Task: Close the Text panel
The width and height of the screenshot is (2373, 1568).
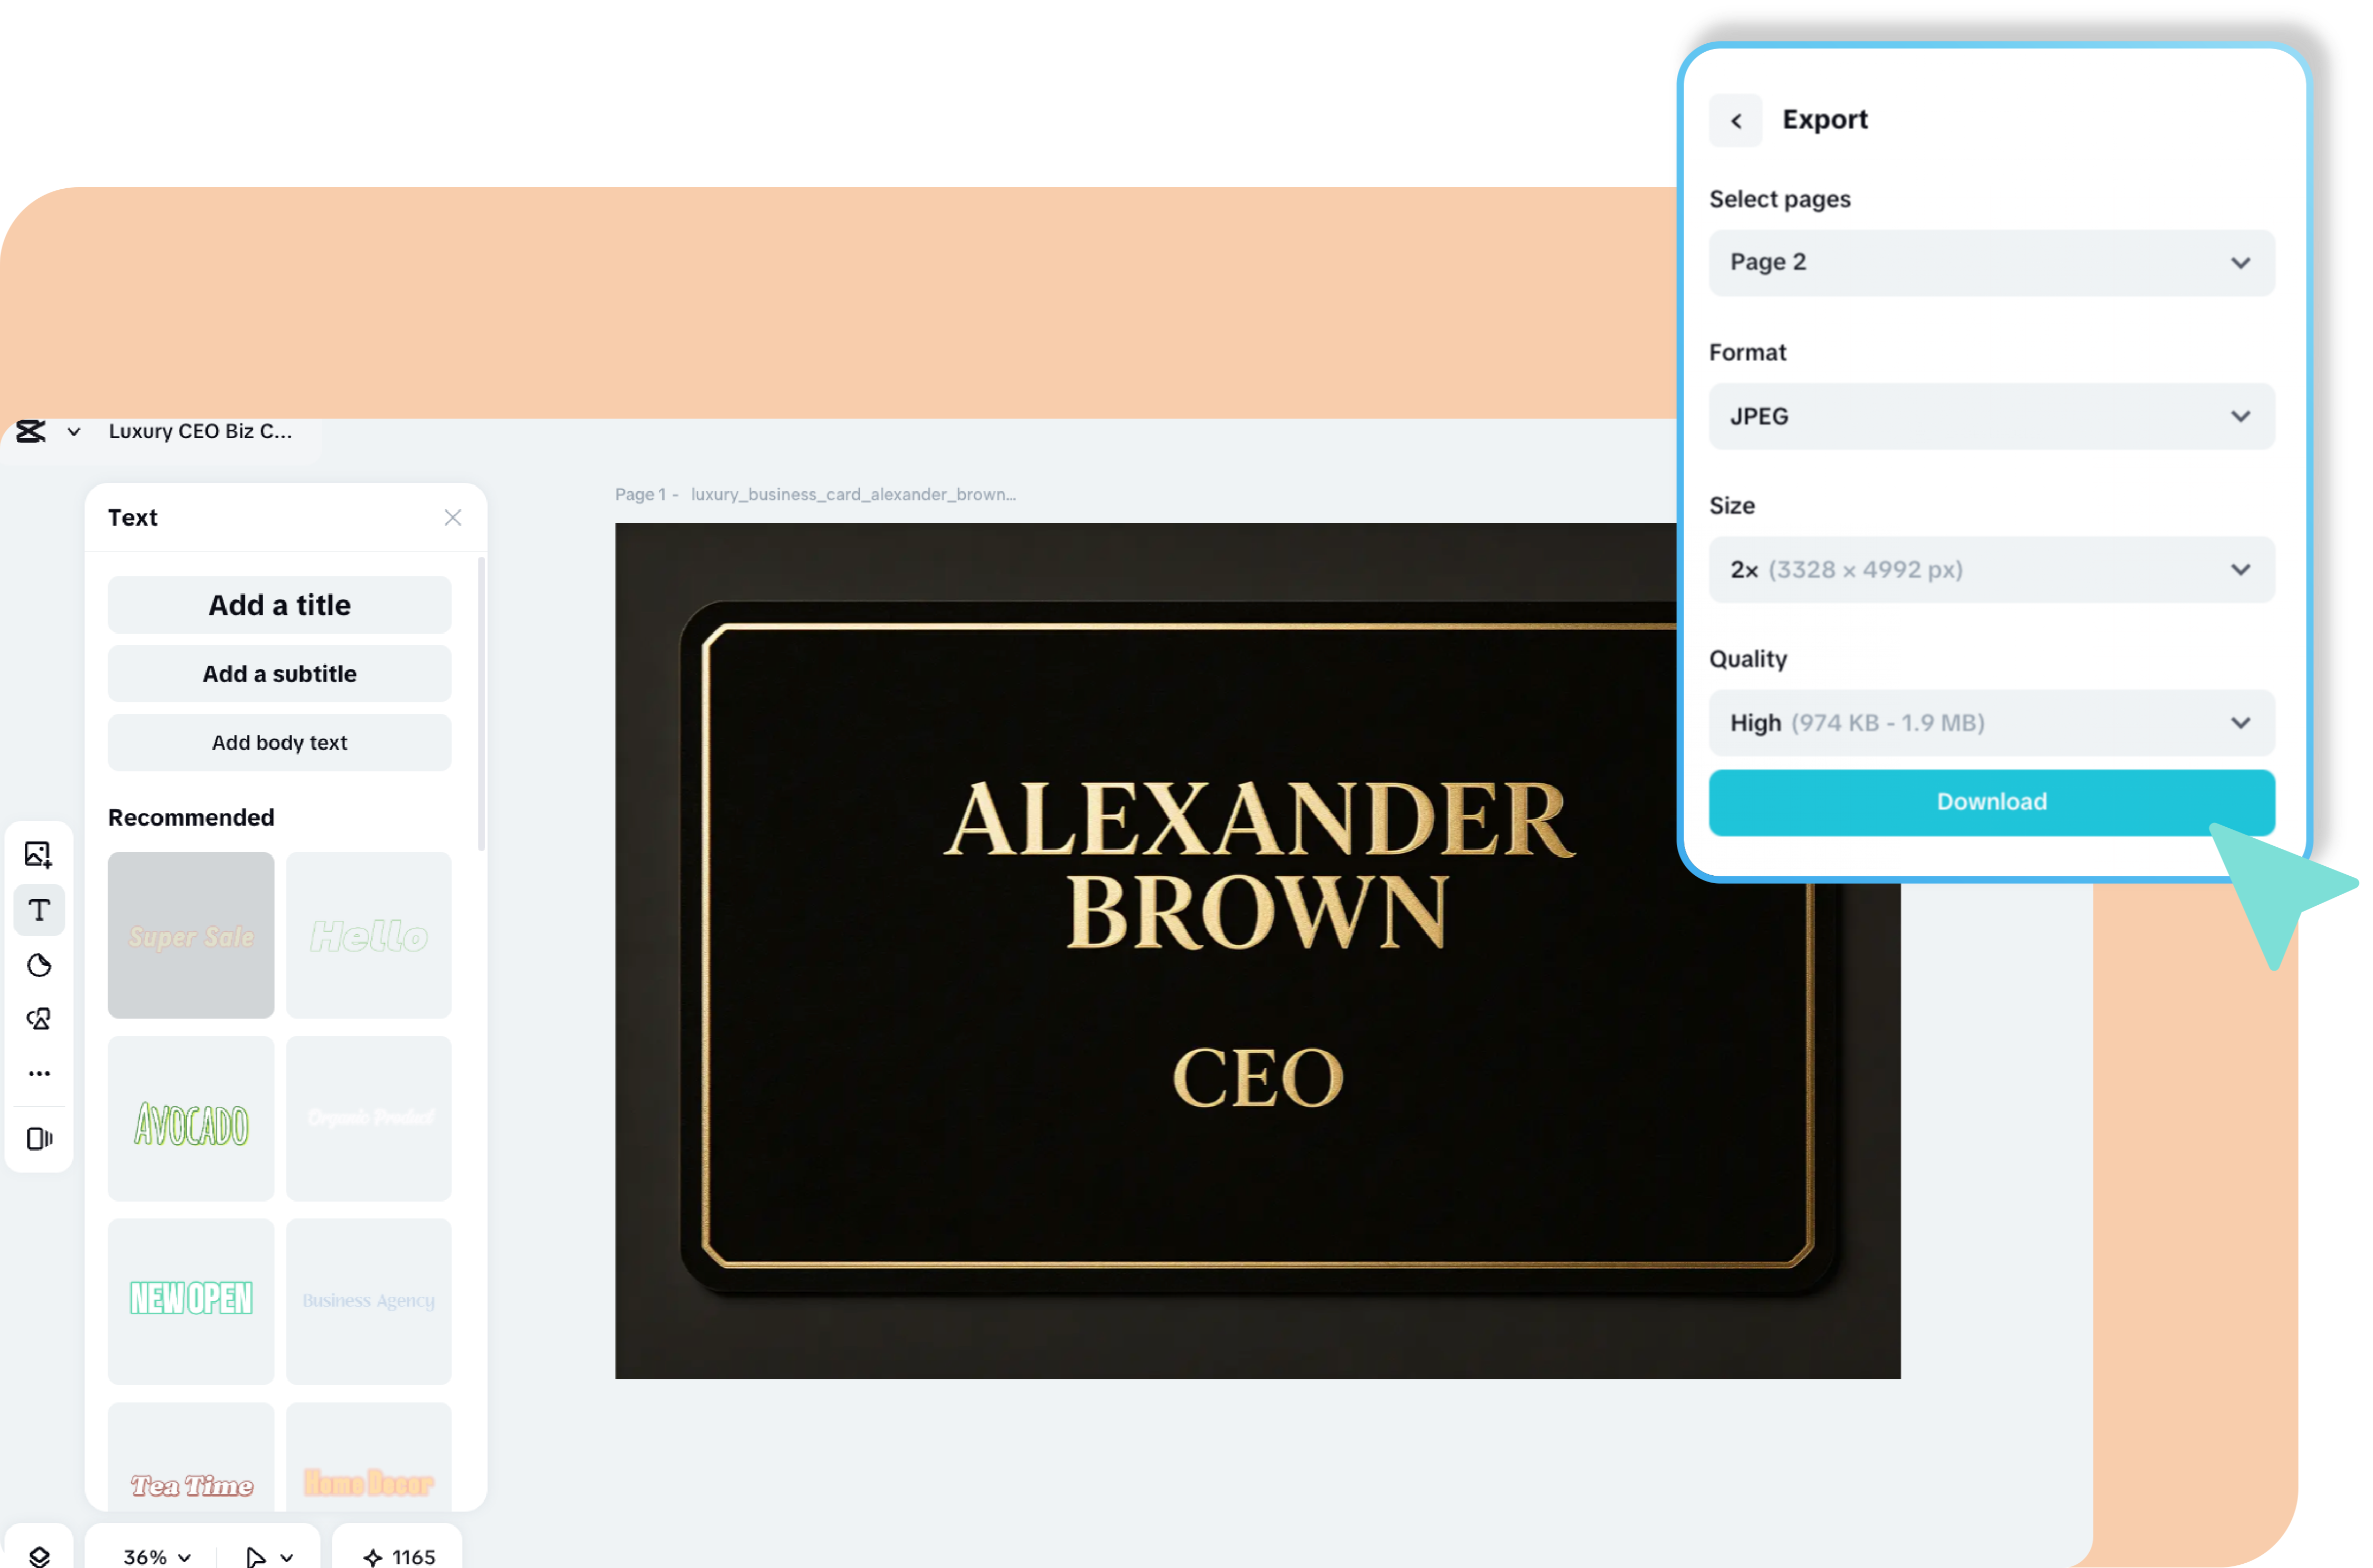Action: 452,517
